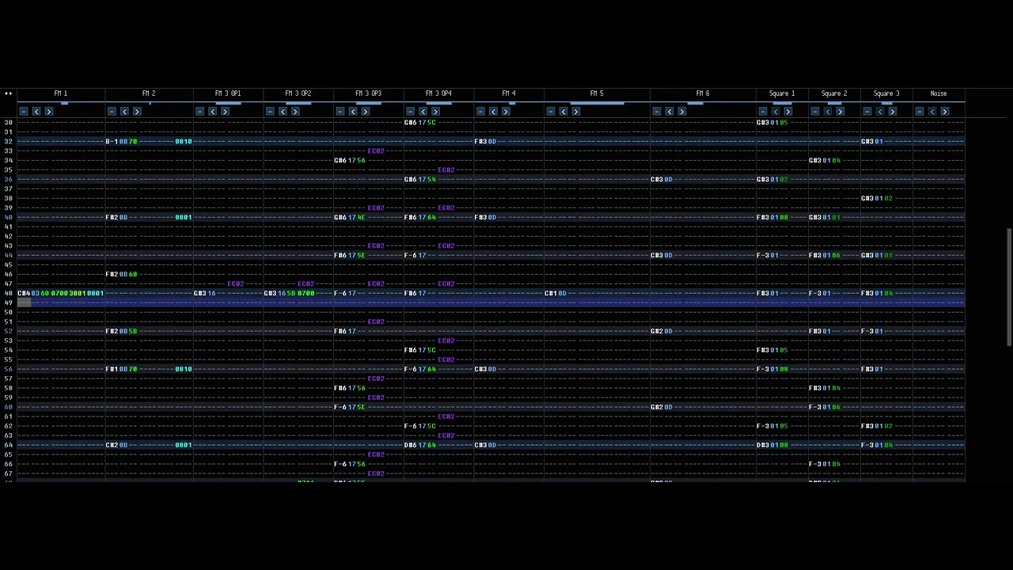The image size is (1013, 570).
Task: Mute the FM 2 channel by its name
Action: [149, 93]
